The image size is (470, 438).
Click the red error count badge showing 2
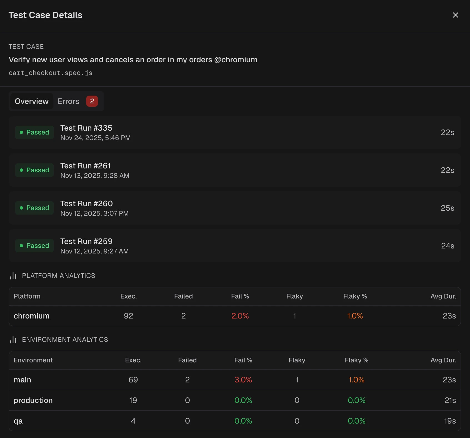[92, 101]
